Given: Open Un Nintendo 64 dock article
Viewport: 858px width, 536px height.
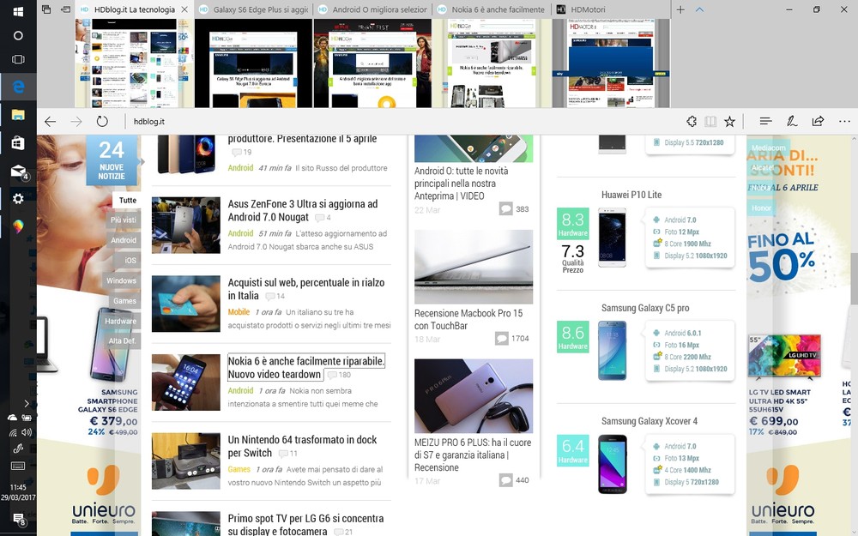Looking at the screenshot, I should point(302,446).
